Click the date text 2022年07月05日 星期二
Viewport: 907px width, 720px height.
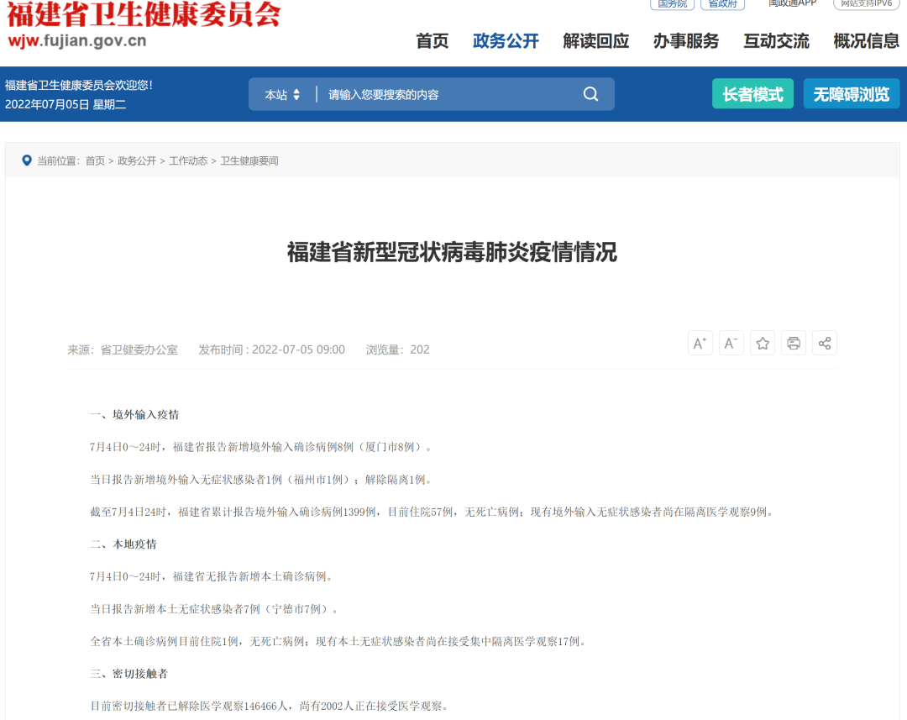[x=66, y=105]
